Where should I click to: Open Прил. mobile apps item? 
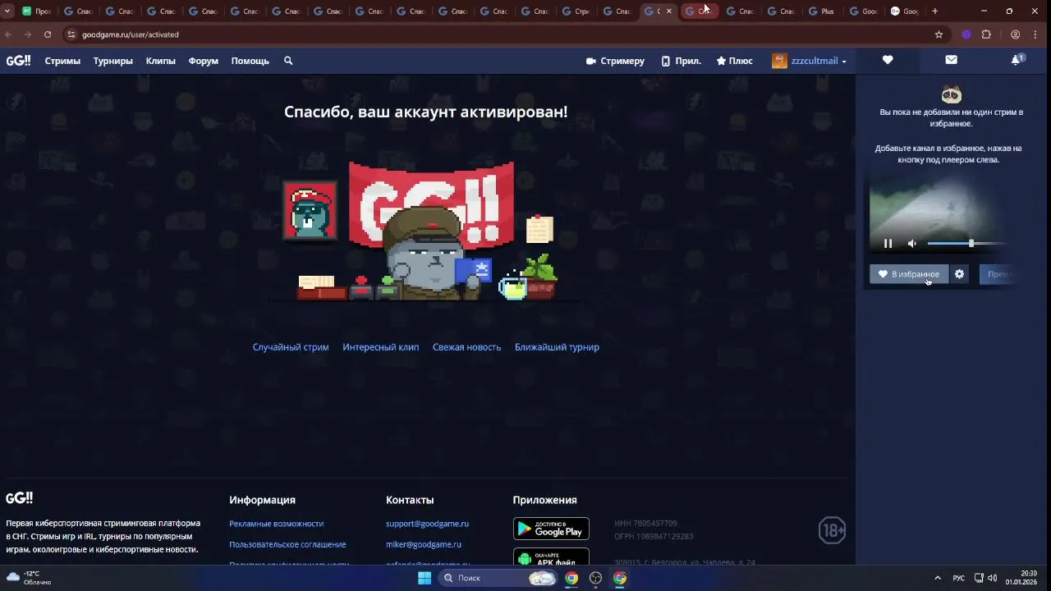pyautogui.click(x=681, y=61)
